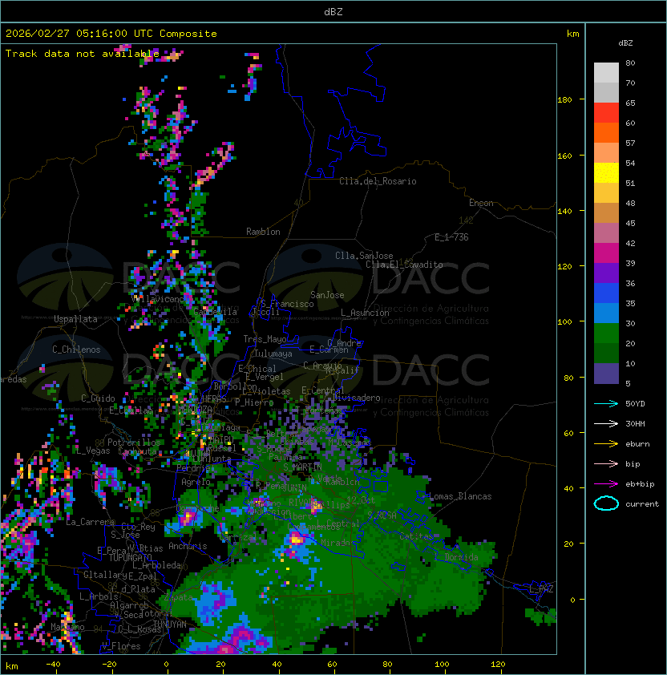
Task: Click the 'L_PAZ' map label
Action: tap(541, 589)
